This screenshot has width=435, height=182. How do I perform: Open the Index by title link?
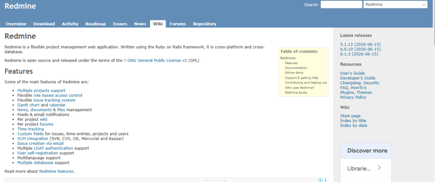[353, 121]
